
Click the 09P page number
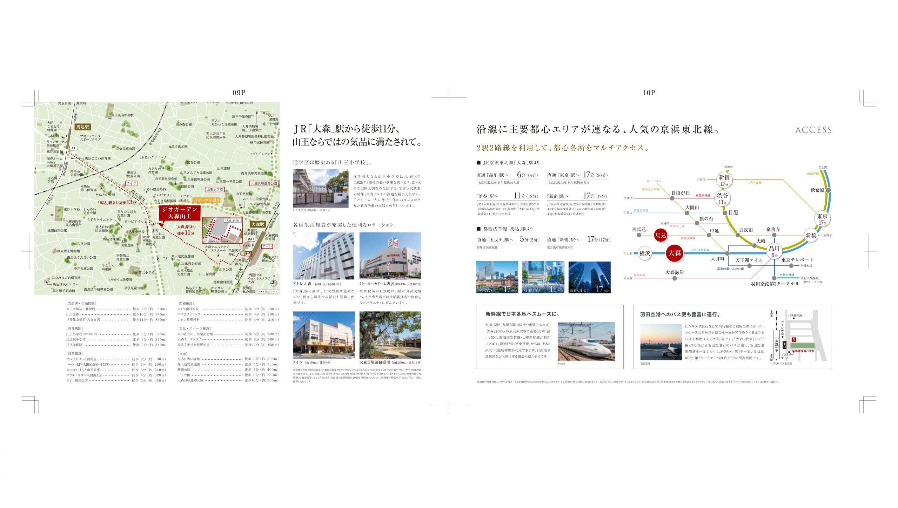(239, 93)
